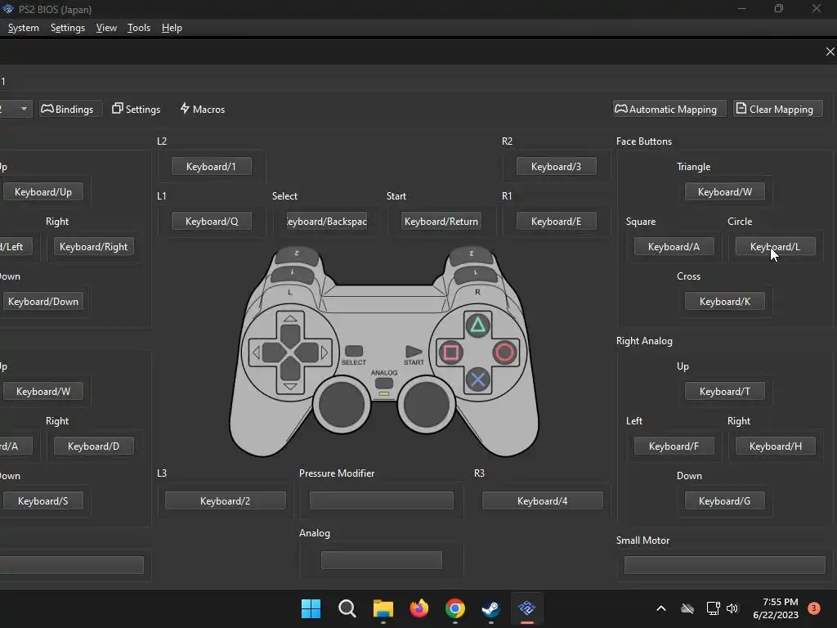Rebind Circle button Keyboard/L
The image size is (837, 628).
coord(776,247)
